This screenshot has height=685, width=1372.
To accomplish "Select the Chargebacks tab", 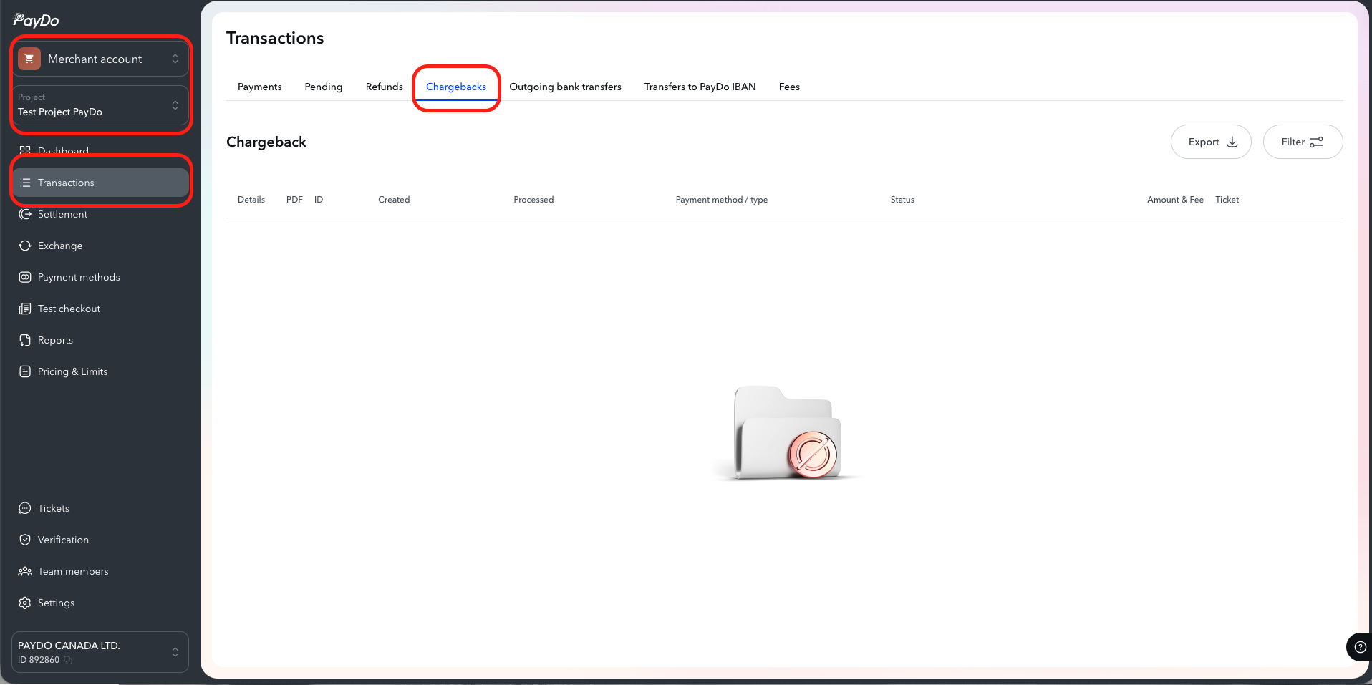I will [456, 87].
